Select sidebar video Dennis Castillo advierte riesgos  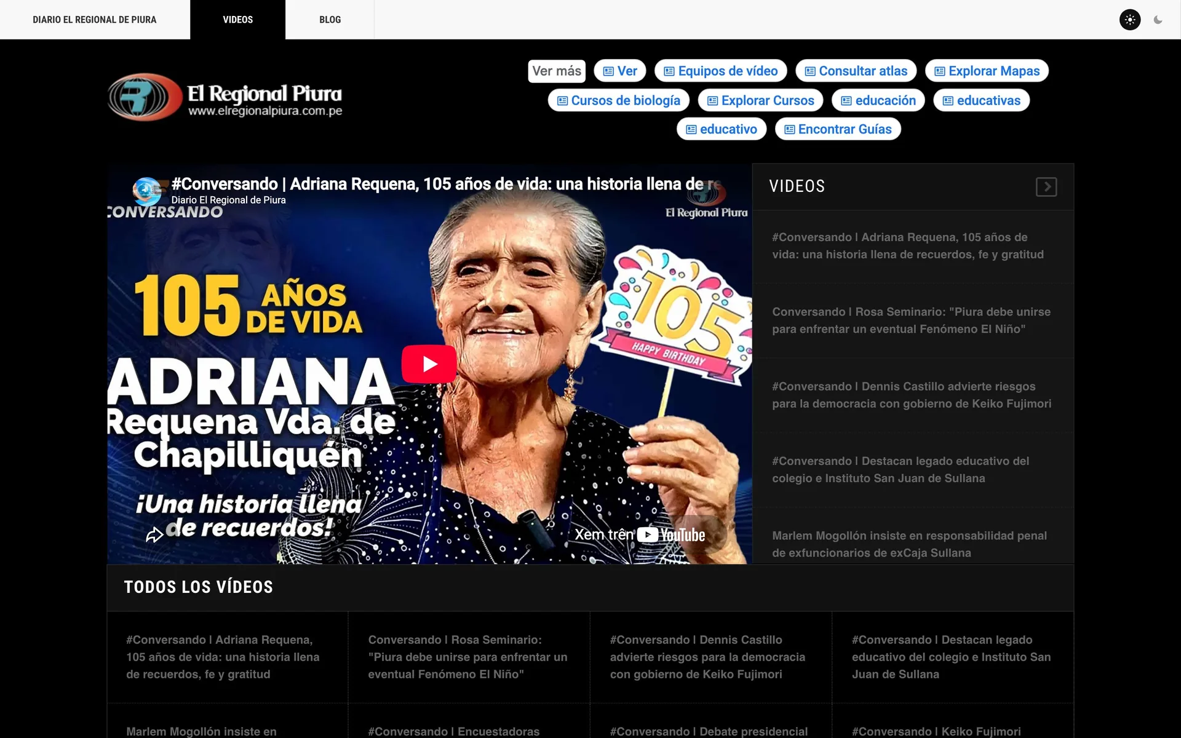click(913, 395)
